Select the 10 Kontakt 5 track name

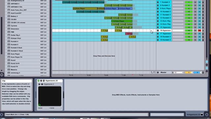click(166, 12)
